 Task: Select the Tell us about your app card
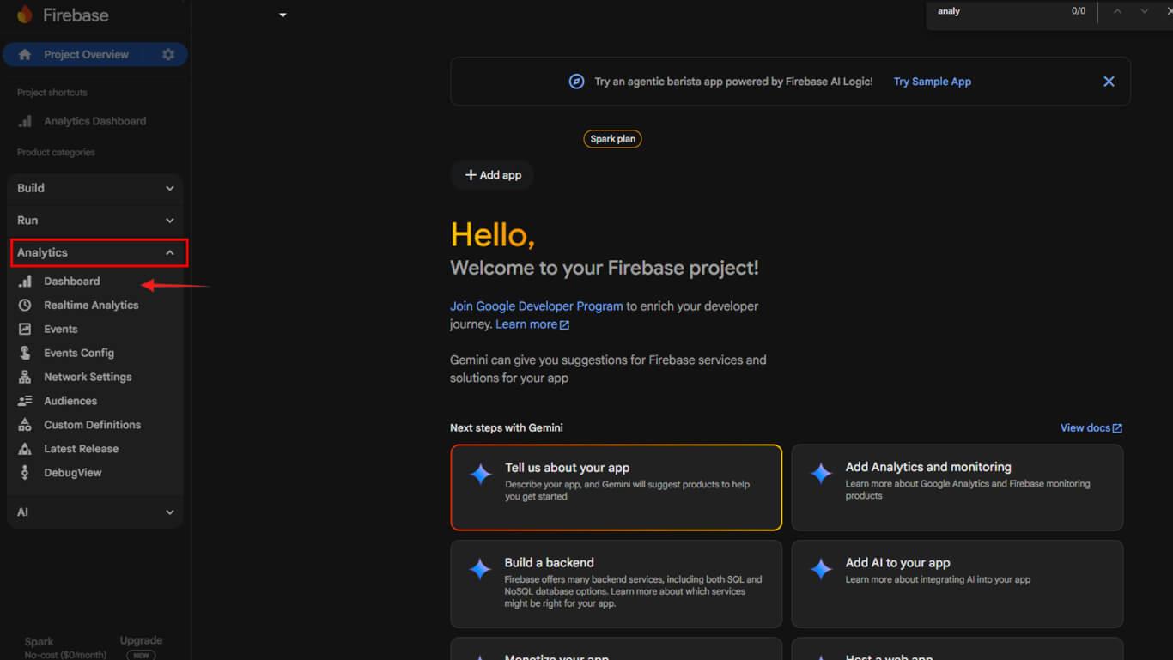(616, 487)
